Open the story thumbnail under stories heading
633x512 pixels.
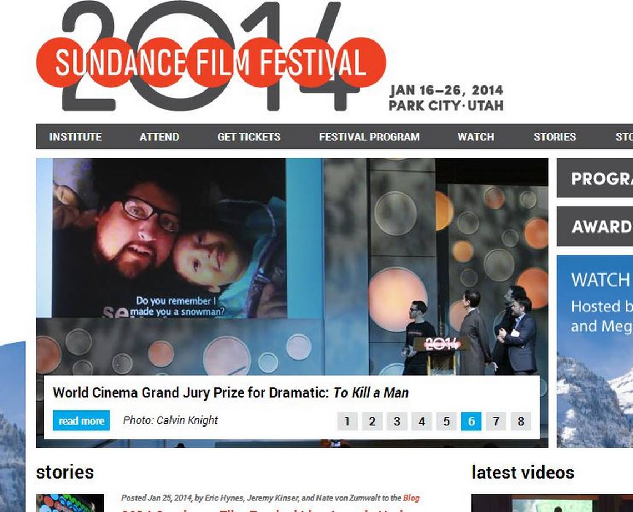pos(70,503)
